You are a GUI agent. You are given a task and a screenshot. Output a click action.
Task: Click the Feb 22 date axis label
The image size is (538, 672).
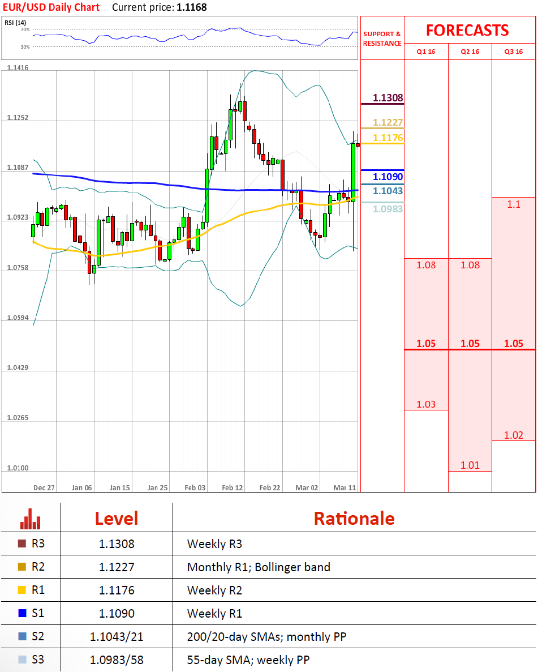[270, 487]
